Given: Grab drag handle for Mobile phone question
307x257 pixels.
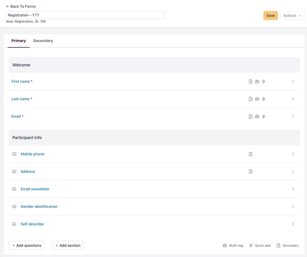Looking at the screenshot, I should click(x=14, y=154).
